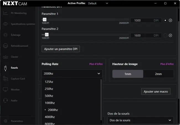Expand the Active Profile Default dropdown
Image resolution: width=180 pixels, height=125 pixels.
coord(98,3)
